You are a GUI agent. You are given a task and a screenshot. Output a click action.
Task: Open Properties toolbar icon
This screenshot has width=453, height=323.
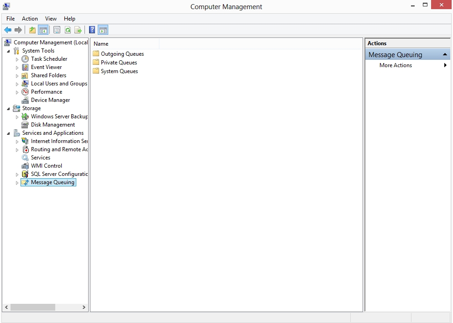click(x=57, y=30)
